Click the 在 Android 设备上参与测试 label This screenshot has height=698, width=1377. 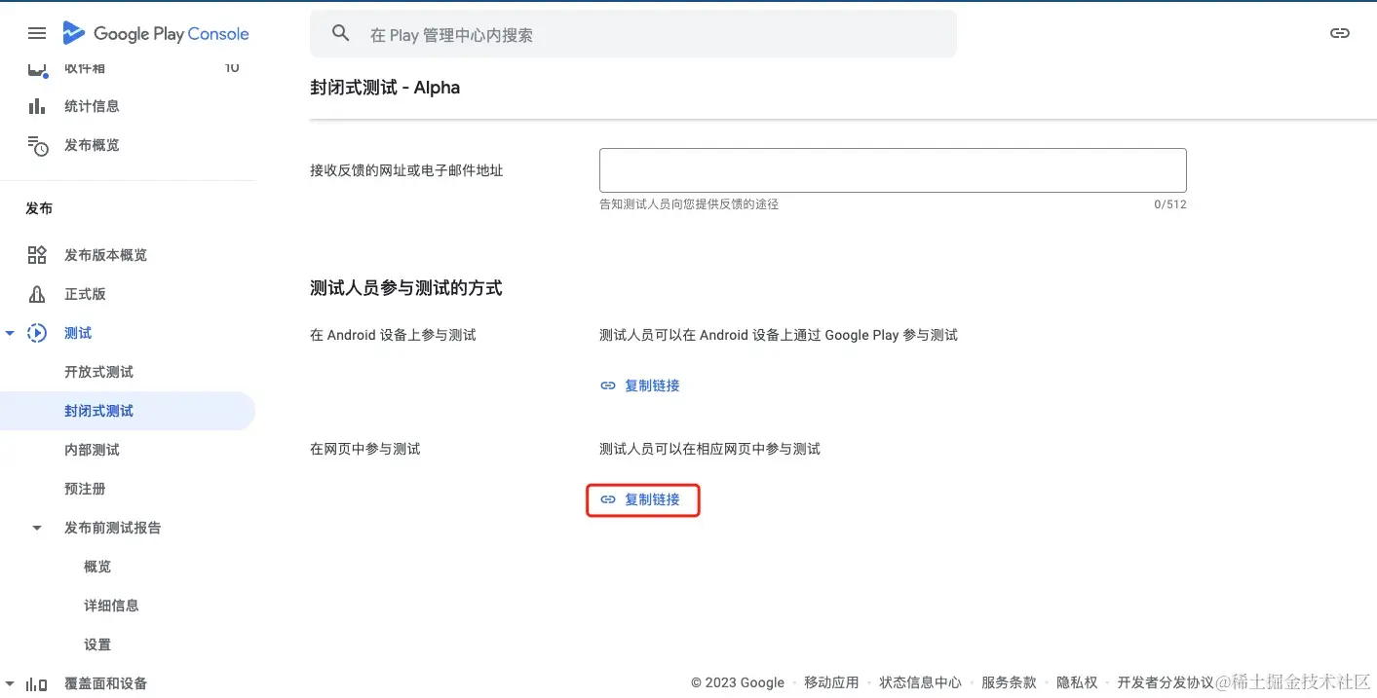(x=393, y=335)
